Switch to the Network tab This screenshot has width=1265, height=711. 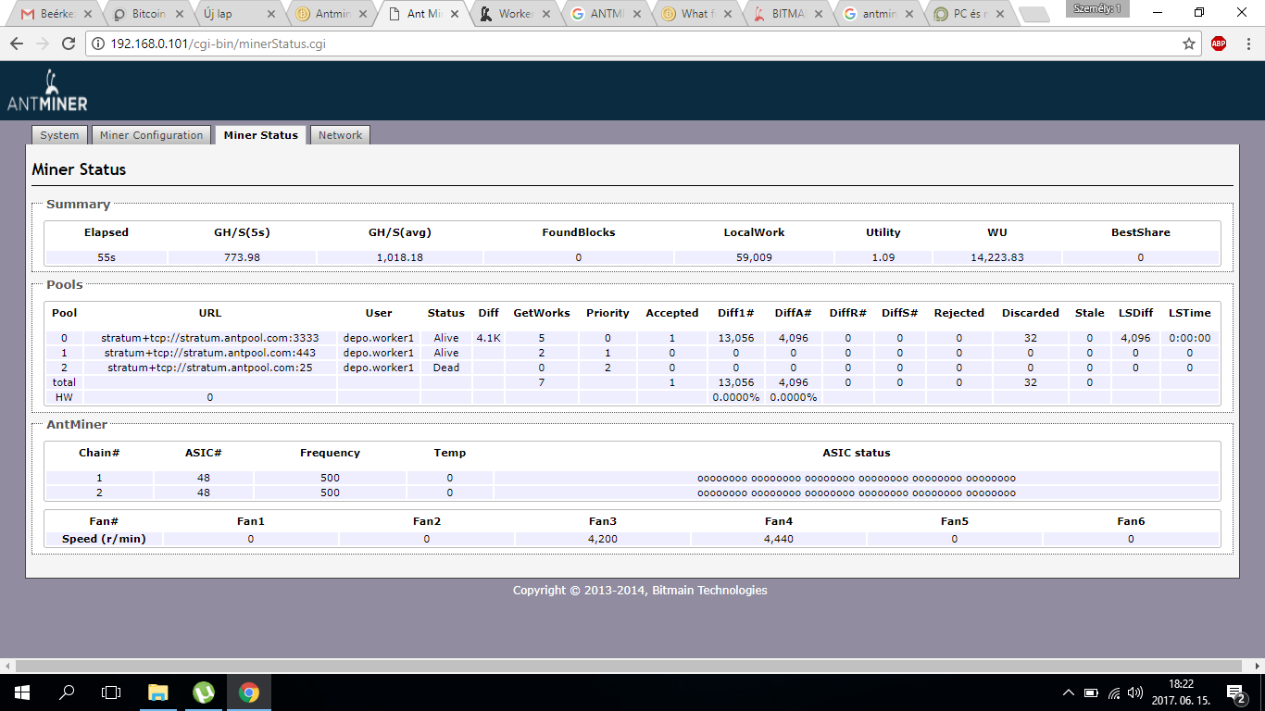[340, 135]
